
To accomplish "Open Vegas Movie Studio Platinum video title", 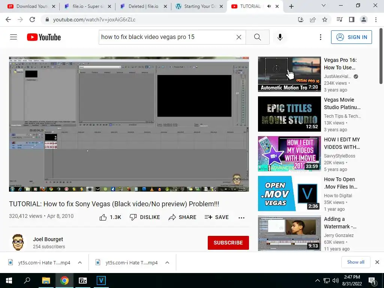I will (342, 103).
